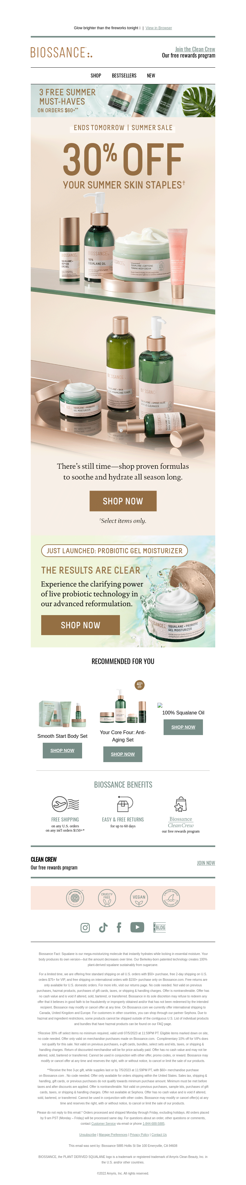Click SHOP NOW for Probiotic Gel Moisturizer
The width and height of the screenshot is (246, 1185).
(81, 625)
